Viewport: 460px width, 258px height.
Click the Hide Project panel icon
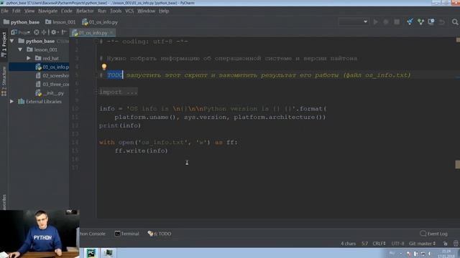click(x=64, y=32)
